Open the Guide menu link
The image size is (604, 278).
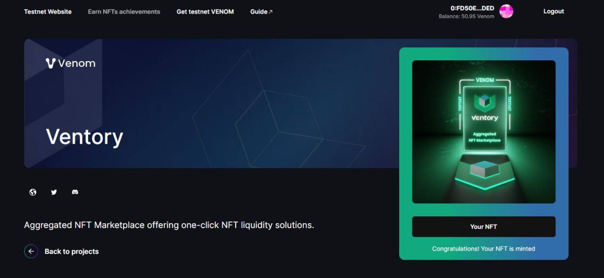coord(259,11)
